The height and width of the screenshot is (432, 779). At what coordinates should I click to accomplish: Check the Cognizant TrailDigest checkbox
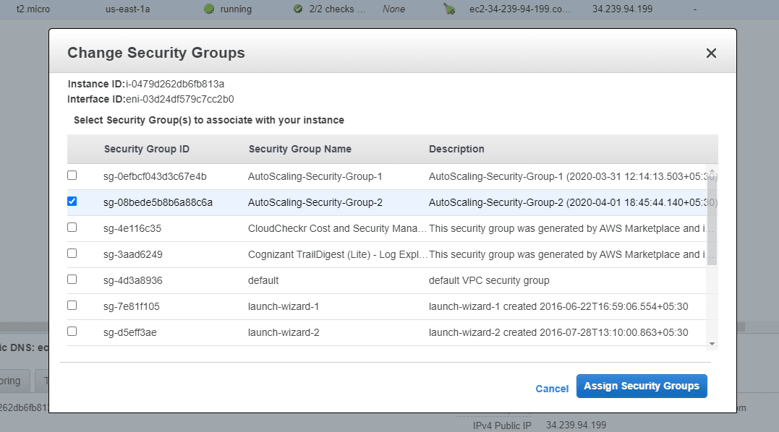[72, 253]
